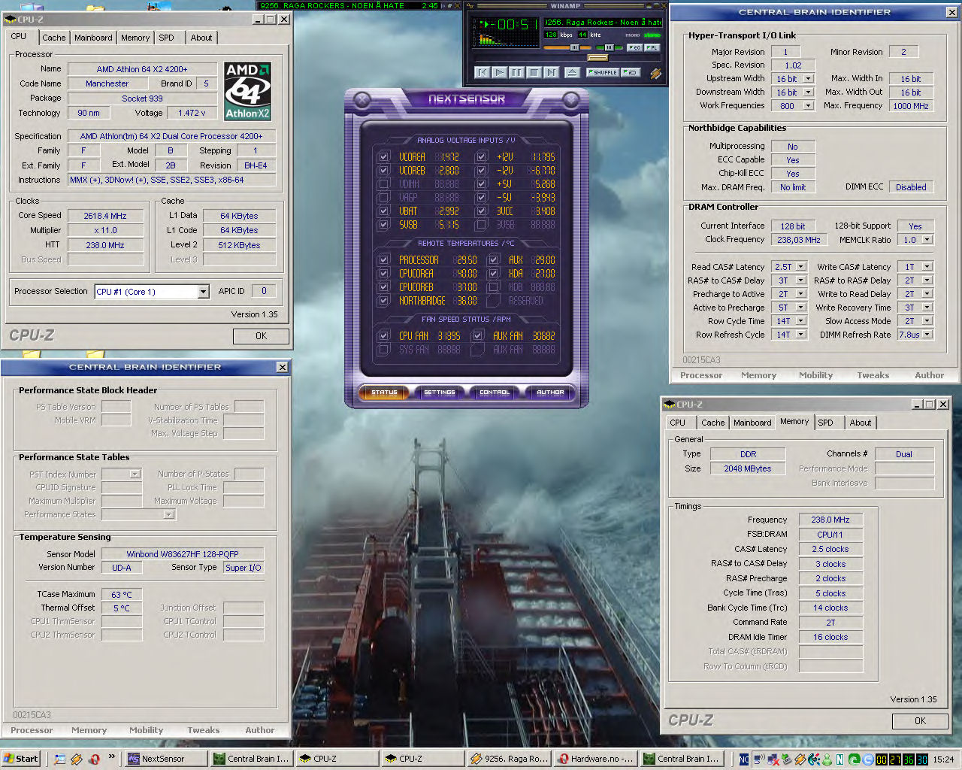Toggle VCOREA voltage checkbox in NextSensor
The width and height of the screenshot is (962, 770).
(x=384, y=157)
